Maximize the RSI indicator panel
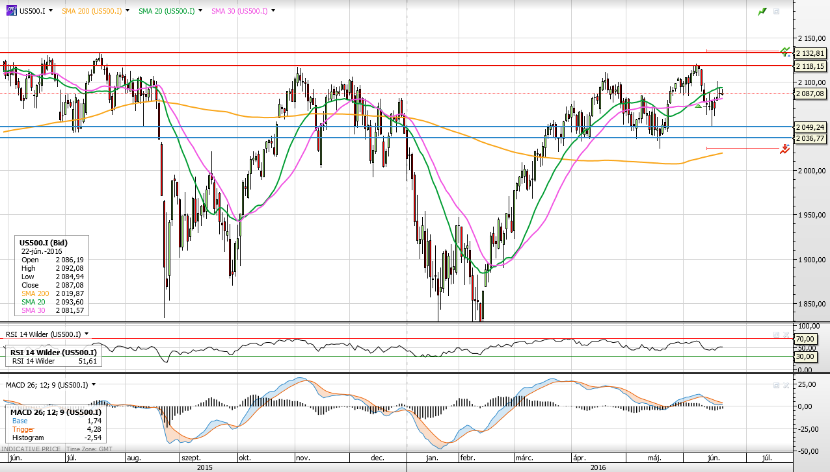Image resolution: width=830 pixels, height=472 pixels. (x=776, y=335)
